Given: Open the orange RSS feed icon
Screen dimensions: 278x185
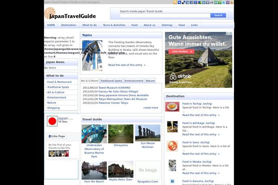Looking at the screenshot, I should [x=175, y=2].
